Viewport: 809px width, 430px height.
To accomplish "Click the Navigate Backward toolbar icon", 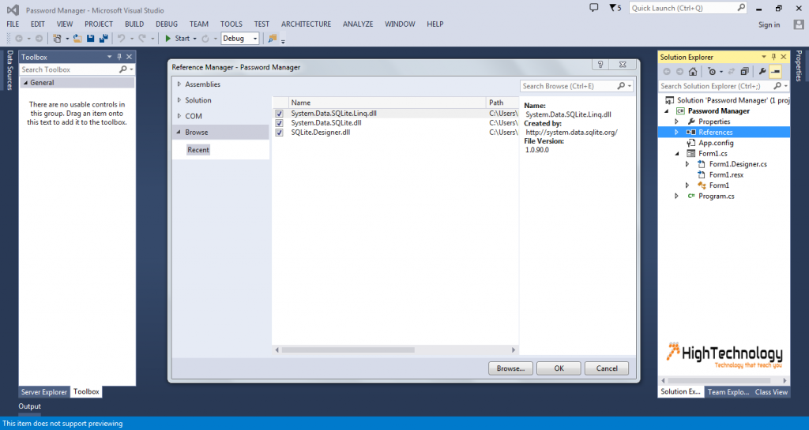I will pyautogui.click(x=19, y=39).
